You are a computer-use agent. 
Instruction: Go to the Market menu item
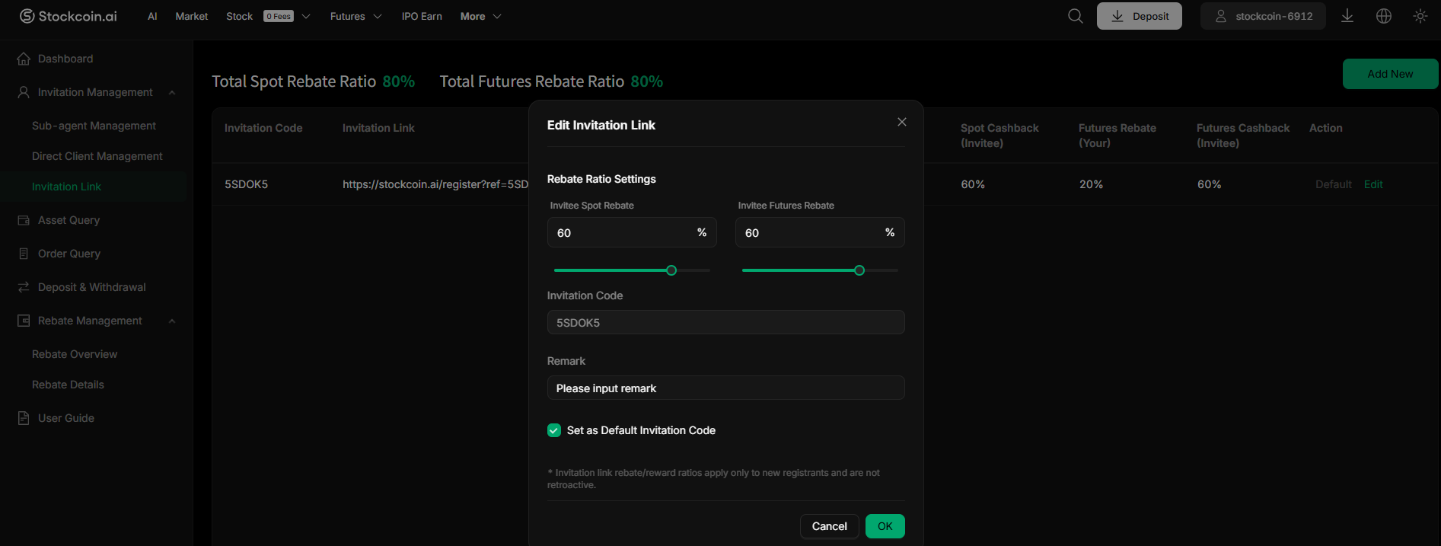(x=191, y=16)
